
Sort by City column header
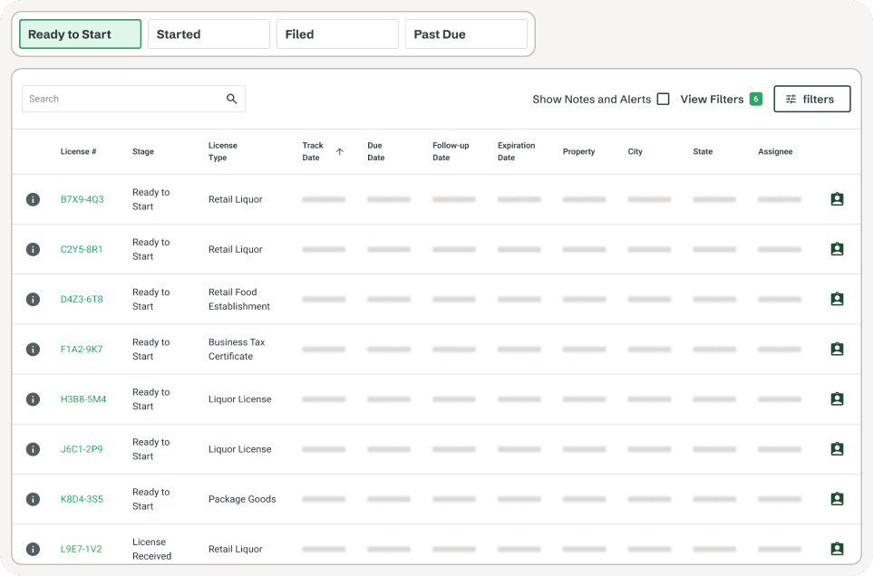coord(635,152)
